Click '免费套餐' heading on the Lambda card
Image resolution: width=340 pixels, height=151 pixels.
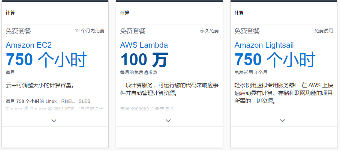(x=132, y=31)
